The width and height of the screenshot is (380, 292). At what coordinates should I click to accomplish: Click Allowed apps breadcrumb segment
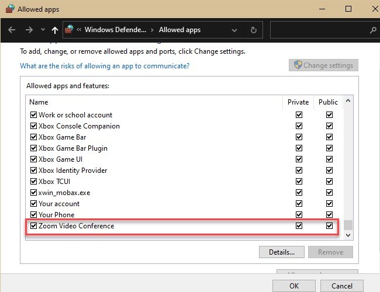179,30
